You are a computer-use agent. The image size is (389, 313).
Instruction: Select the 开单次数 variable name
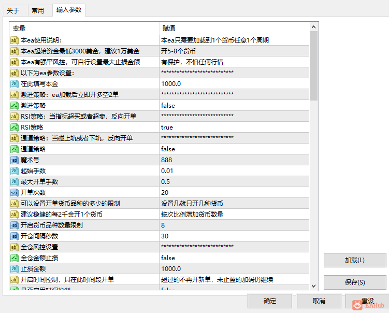click(33, 193)
